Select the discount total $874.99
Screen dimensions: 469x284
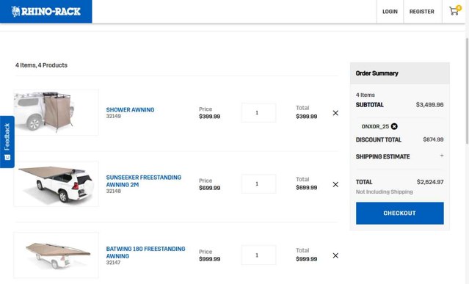coord(433,139)
